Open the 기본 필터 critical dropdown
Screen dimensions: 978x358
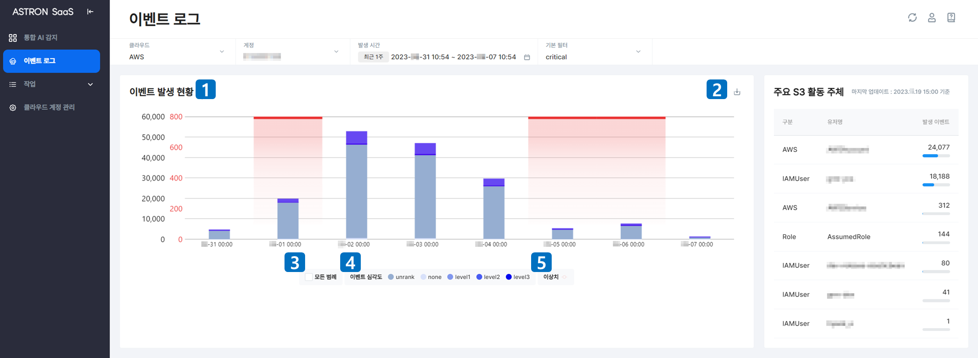(x=593, y=51)
